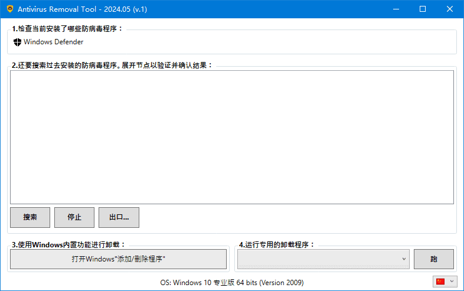The width and height of the screenshot is (464, 291).
Task: Click the 出口... export button
Action: click(x=119, y=217)
